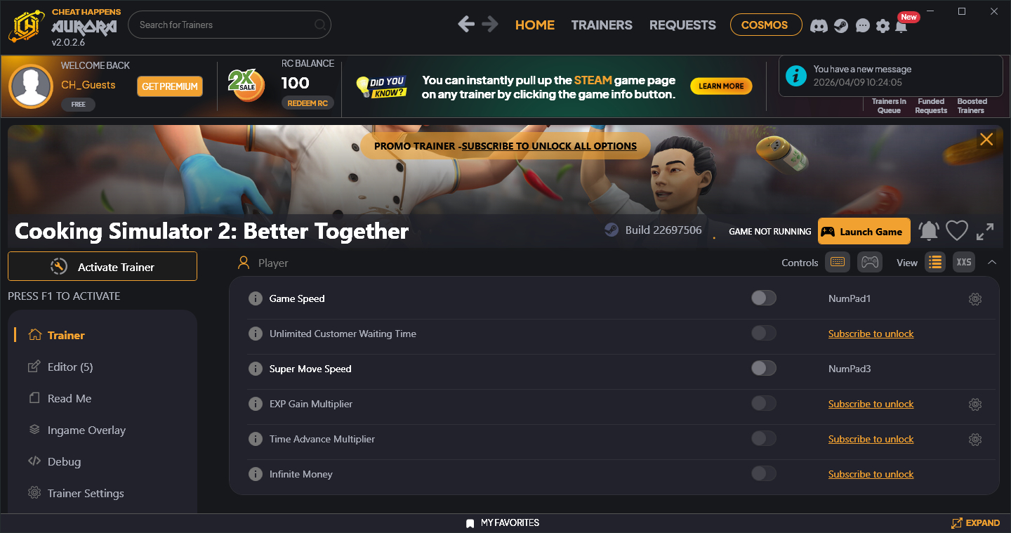
Task: Click the Launch Game button
Action: 864,232
